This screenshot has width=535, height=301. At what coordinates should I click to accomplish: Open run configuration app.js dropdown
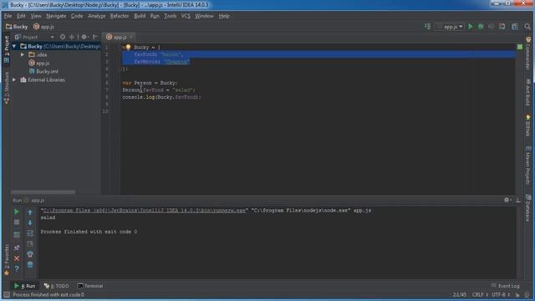450,27
